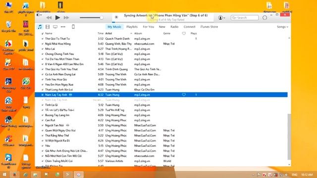
Task: Open the Cốc Cốc browser desktop icon
Action: 26,84
